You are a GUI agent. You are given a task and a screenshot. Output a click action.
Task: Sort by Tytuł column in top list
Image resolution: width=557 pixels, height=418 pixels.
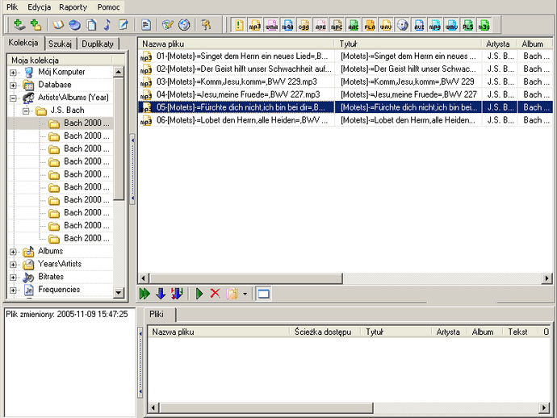(x=408, y=44)
